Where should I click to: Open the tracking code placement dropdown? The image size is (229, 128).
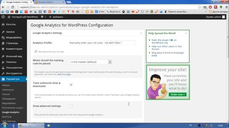click(x=91, y=62)
